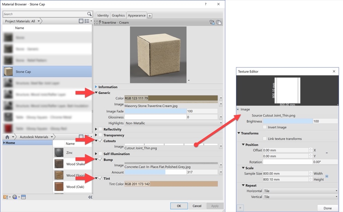Screen dimensions: 343x212
Task: Switch to the Graphics tab
Action: coord(118,15)
